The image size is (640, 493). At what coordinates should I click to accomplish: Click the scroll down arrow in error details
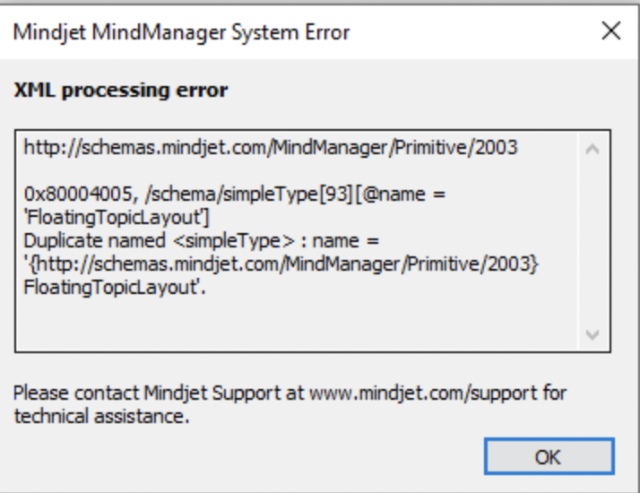coord(591,334)
